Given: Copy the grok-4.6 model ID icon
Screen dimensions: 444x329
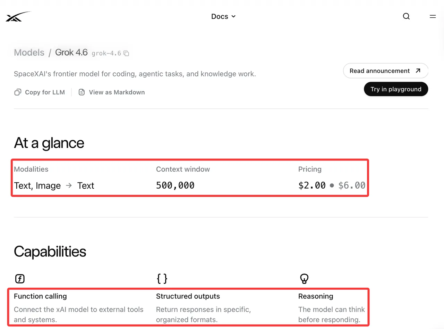Looking at the screenshot, I should pos(127,54).
